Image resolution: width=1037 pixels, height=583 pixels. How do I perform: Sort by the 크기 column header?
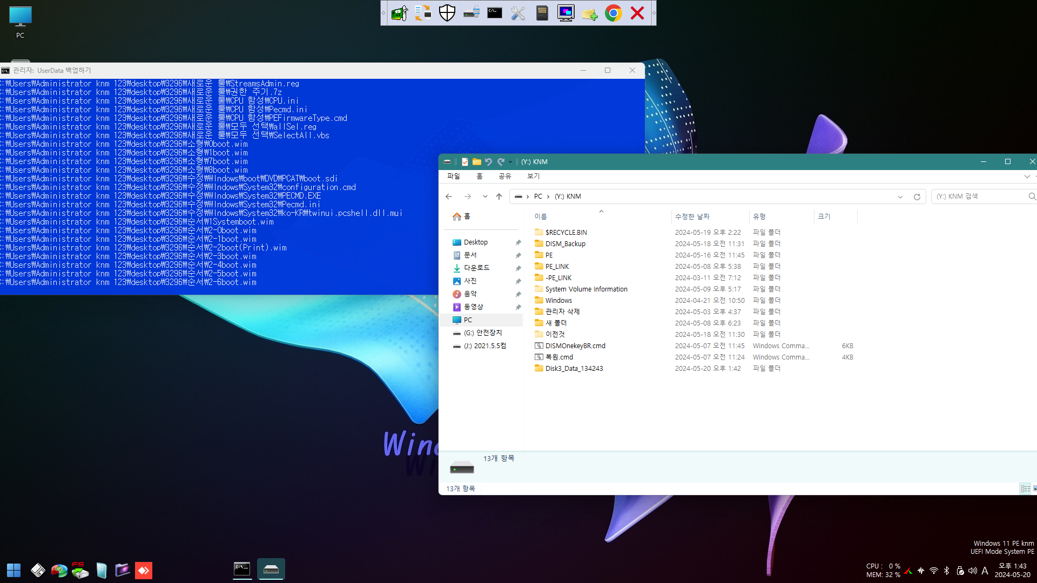[836, 216]
